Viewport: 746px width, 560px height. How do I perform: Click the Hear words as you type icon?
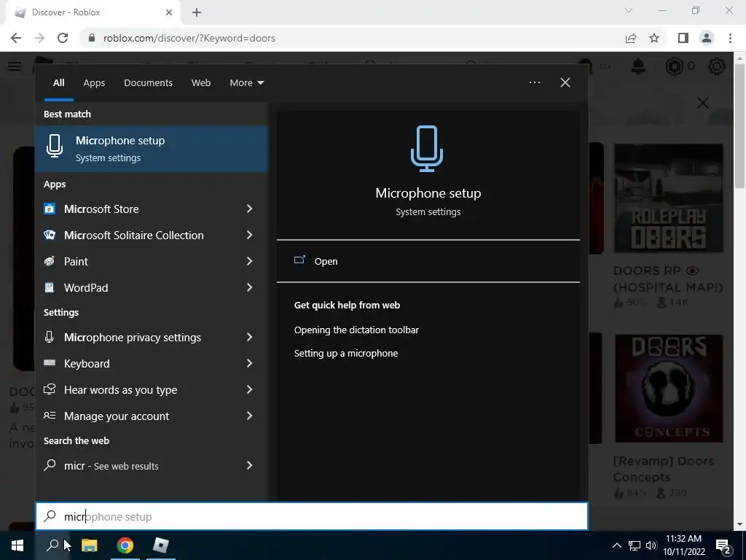(x=50, y=389)
